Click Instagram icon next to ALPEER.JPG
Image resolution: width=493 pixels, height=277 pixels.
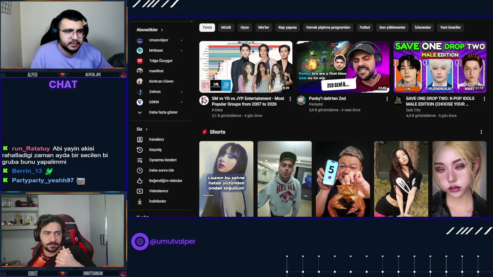tap(123, 75)
